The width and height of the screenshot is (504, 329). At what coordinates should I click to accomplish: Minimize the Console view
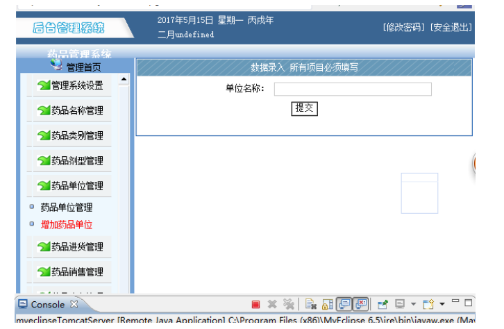pyautogui.click(x=455, y=301)
